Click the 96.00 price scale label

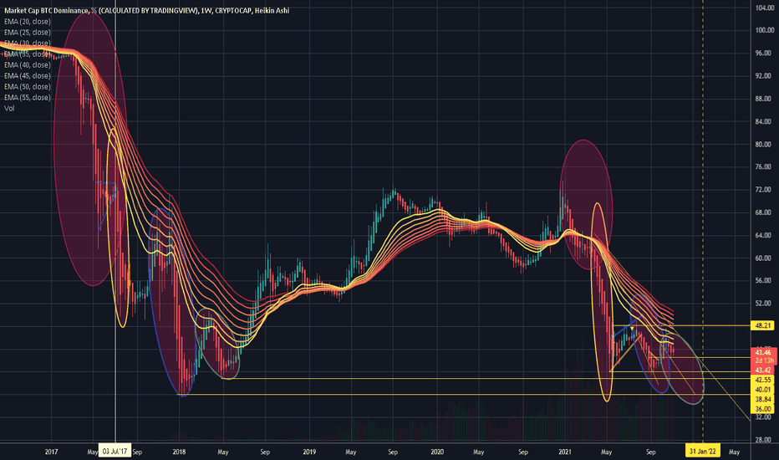click(764, 54)
